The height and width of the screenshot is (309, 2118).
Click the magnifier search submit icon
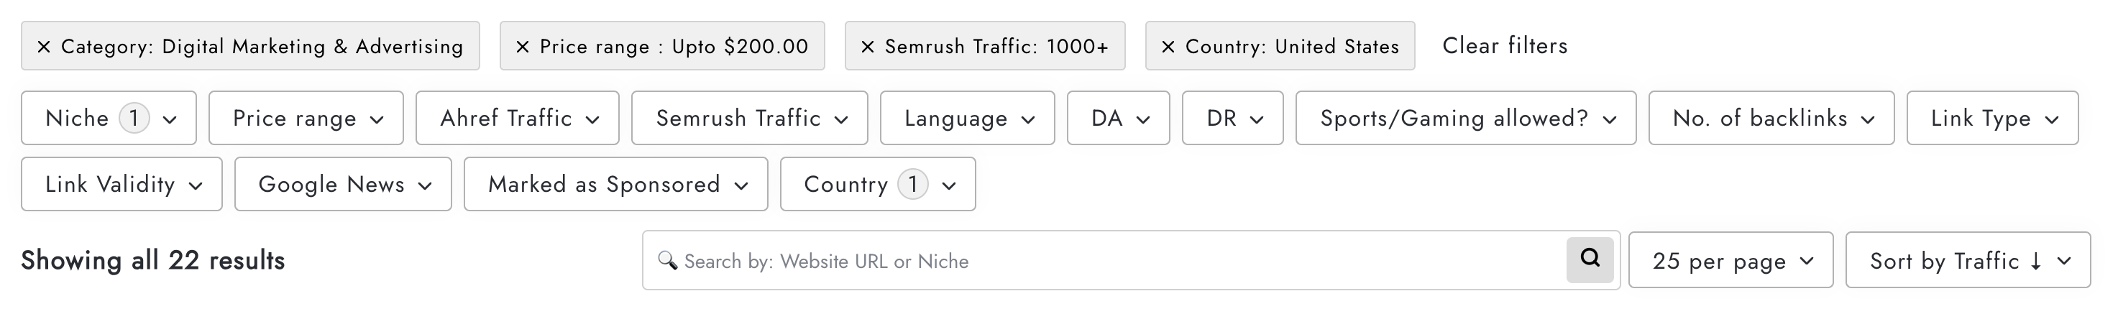click(x=1590, y=259)
